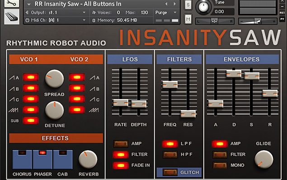Image resolution: width=287 pixels, height=180 pixels.
Task: Toggle the VCO 1 SUB oscillator button
Action: 31,121
